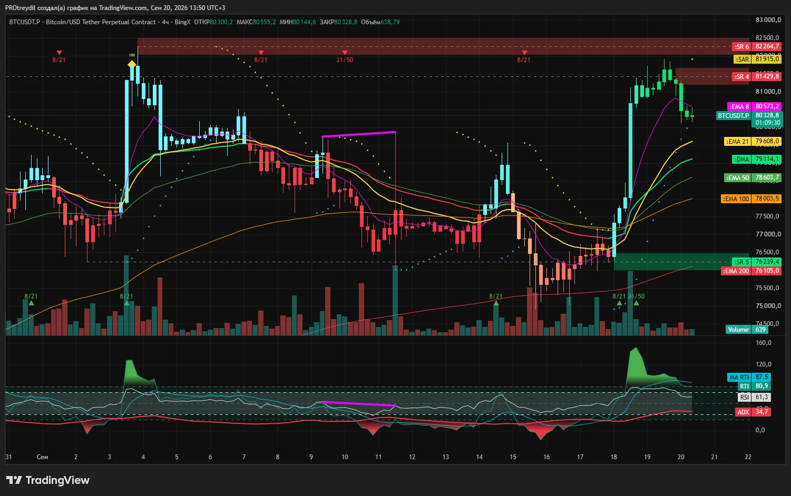Click date 20 on the time axis
The image size is (791, 496).
click(681, 457)
